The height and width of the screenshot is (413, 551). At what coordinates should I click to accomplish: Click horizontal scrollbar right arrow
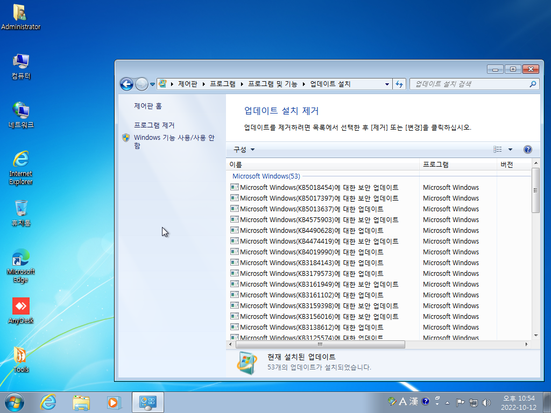coord(526,345)
